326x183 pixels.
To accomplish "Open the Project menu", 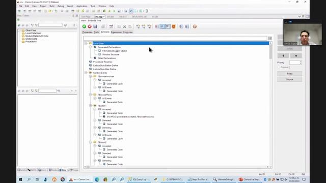I will coord(43,6).
